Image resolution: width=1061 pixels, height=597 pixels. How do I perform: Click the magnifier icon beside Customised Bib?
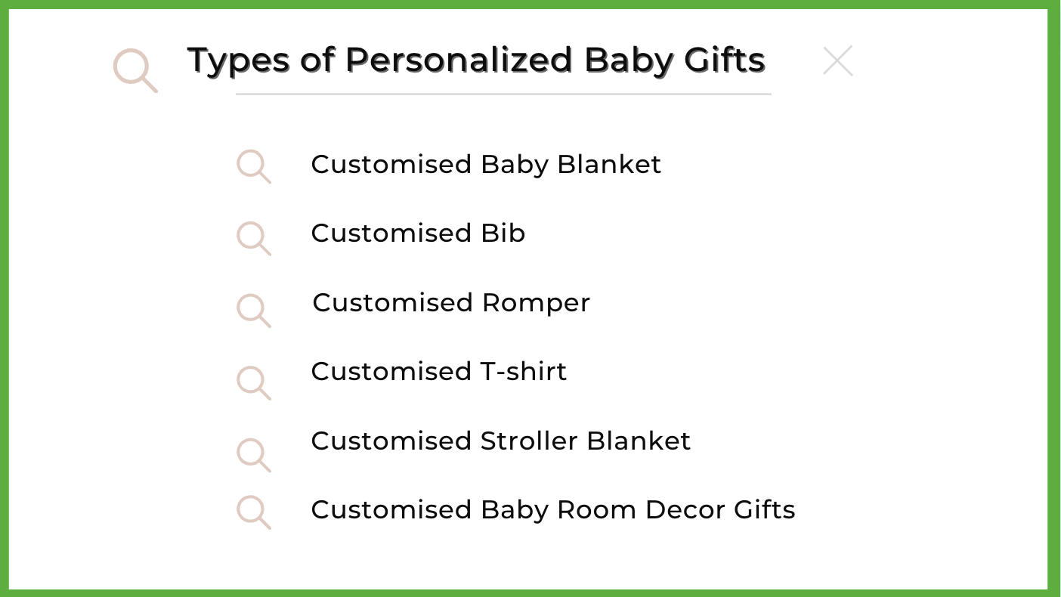254,238
